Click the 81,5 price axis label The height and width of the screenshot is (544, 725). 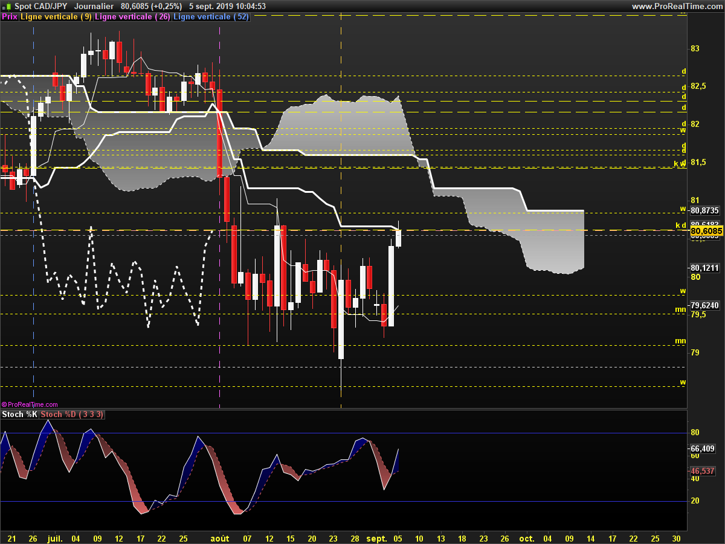point(698,163)
